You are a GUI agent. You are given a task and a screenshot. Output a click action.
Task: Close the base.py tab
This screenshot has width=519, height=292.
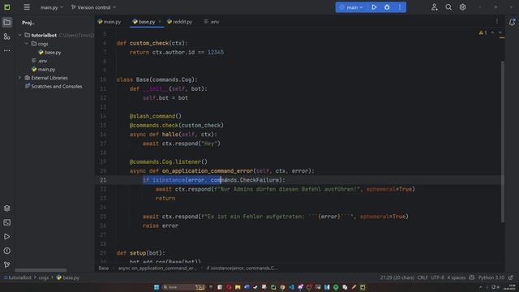pos(160,22)
